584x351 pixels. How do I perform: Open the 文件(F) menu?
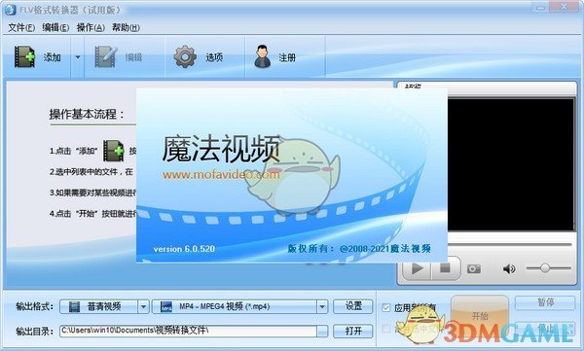pos(21,27)
